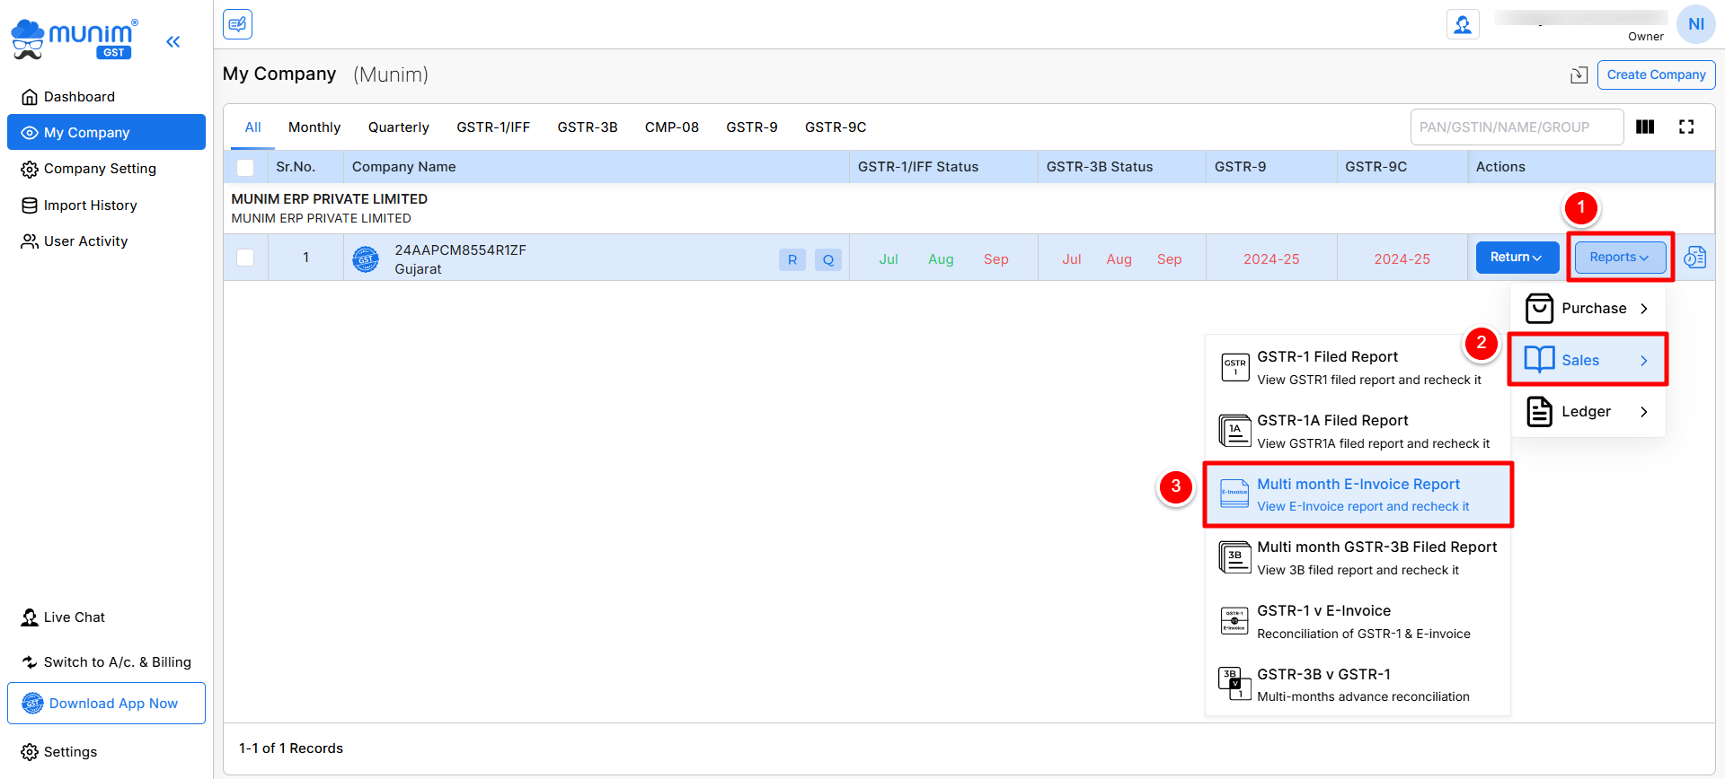Open User Activity in the sidebar
1725x779 pixels.
[x=106, y=241]
